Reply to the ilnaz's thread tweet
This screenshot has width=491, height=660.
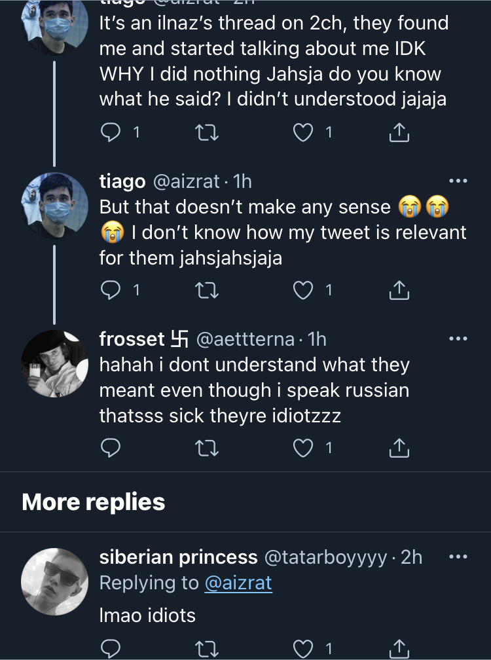click(111, 133)
